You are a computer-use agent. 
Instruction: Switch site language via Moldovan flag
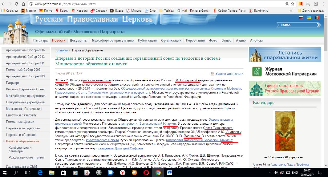(317, 18)
